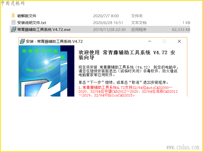The image size is (203, 152).
Task: Select file name 安装说明文件.txt
Action: coord(32,23)
